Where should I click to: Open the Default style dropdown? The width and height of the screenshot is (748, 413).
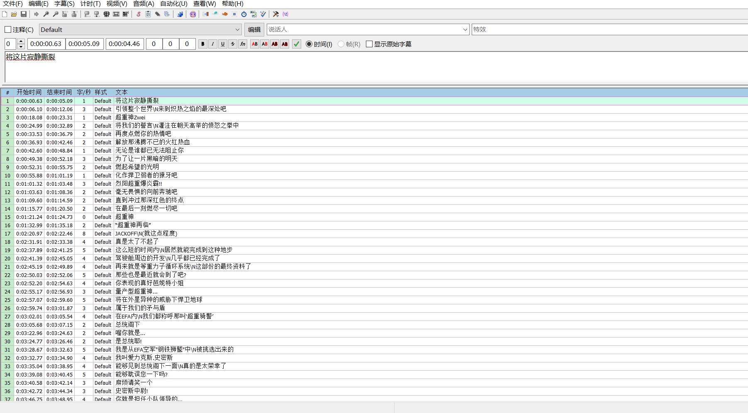point(140,29)
